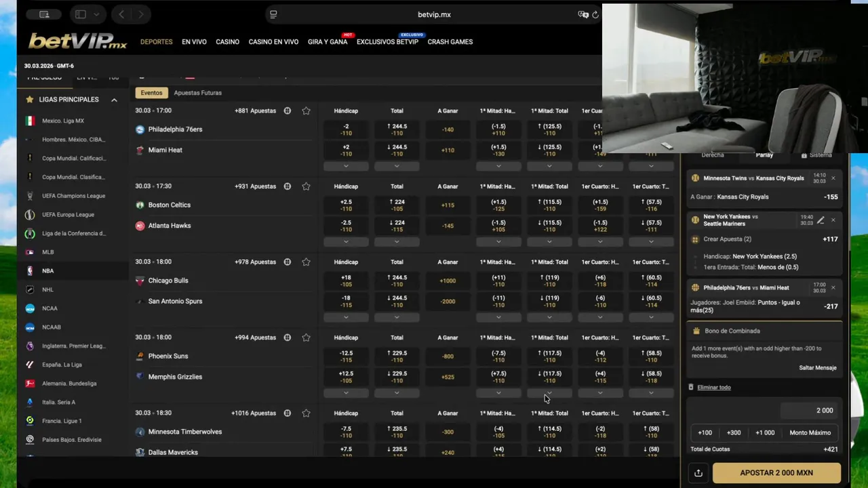Open the NCAAB league entry
The width and height of the screenshot is (868, 488).
point(52,327)
